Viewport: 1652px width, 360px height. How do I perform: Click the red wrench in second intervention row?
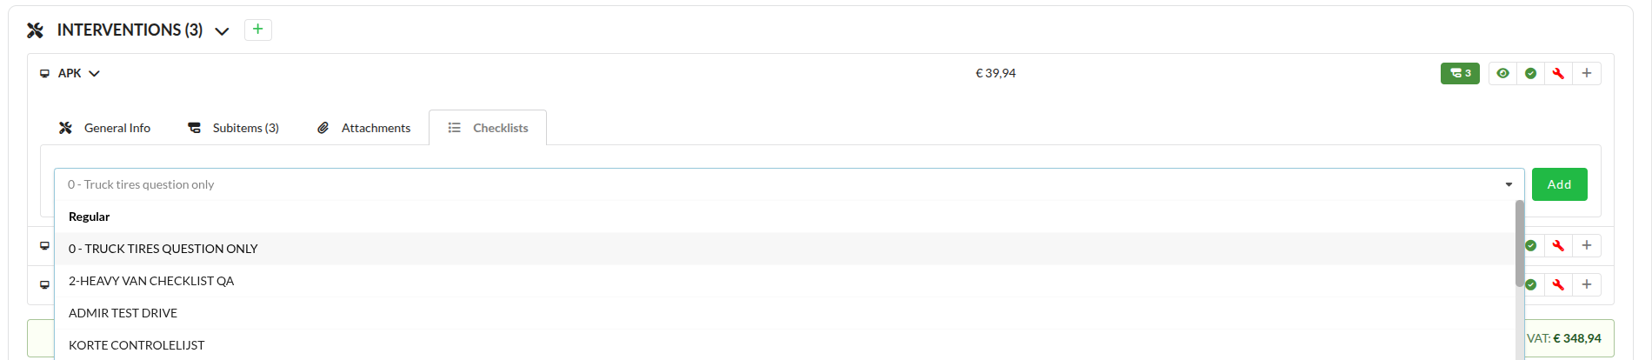click(x=1558, y=245)
